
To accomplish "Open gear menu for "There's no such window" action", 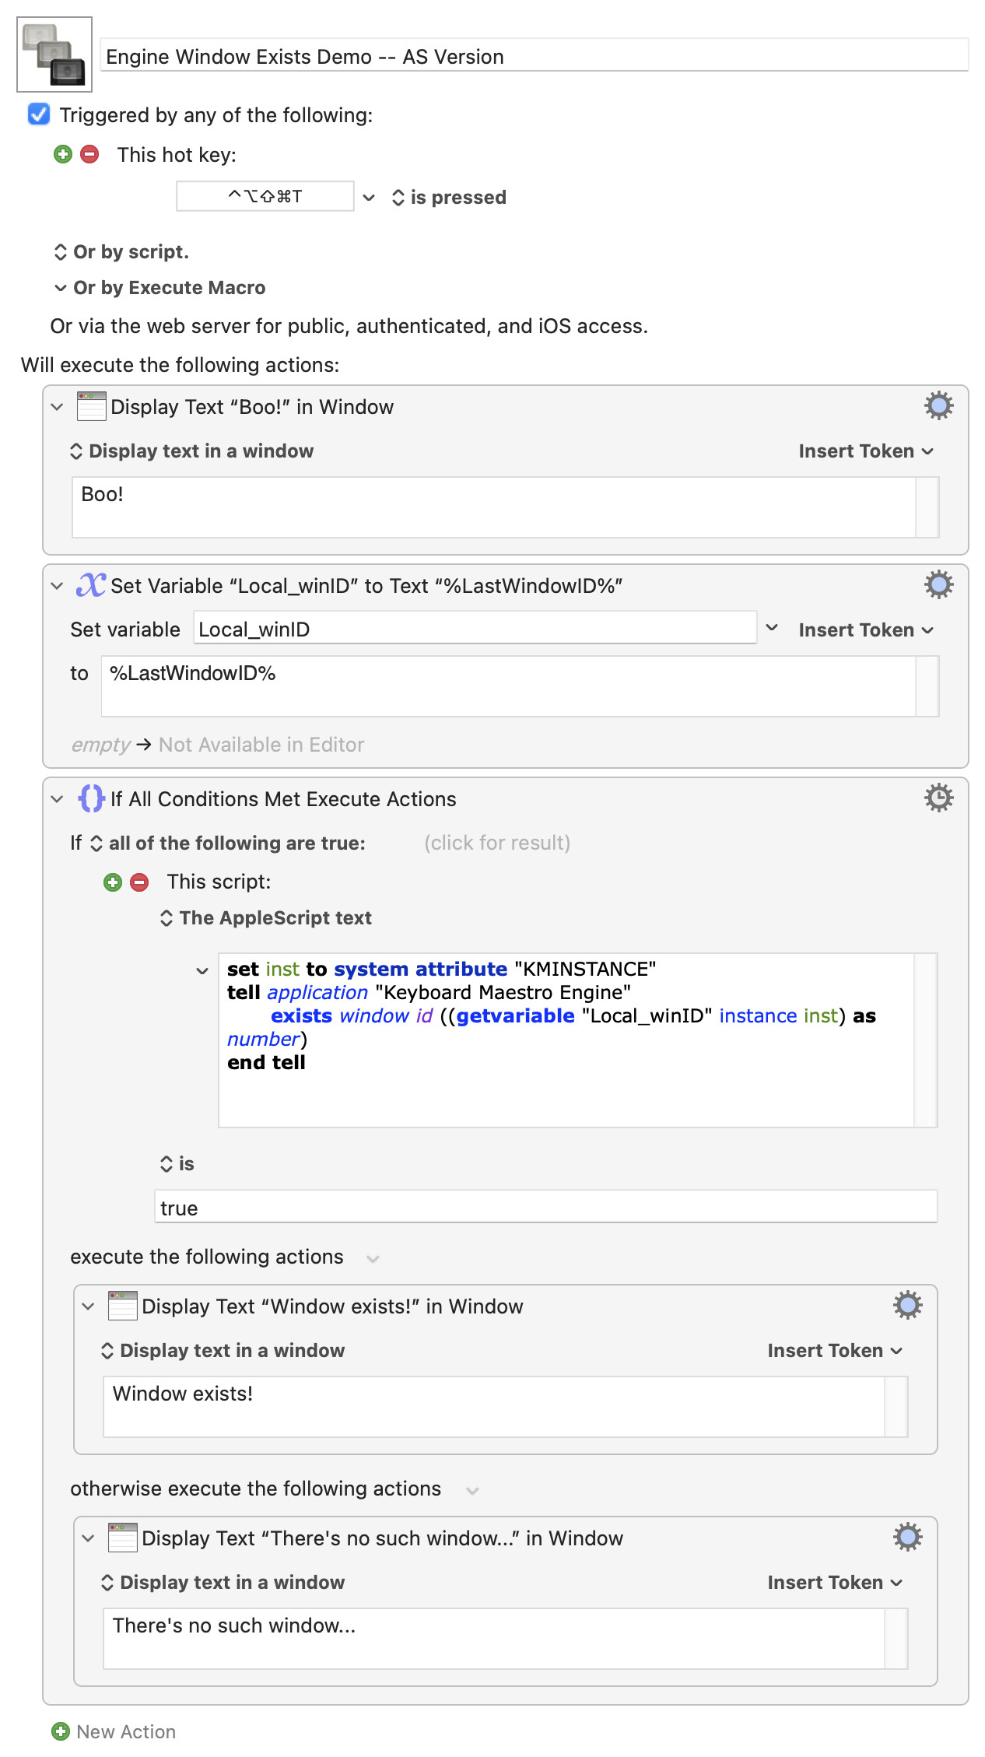I will coord(907,1537).
